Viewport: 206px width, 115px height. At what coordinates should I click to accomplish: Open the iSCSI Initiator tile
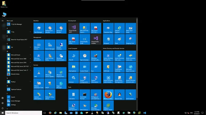click(x=130, y=95)
